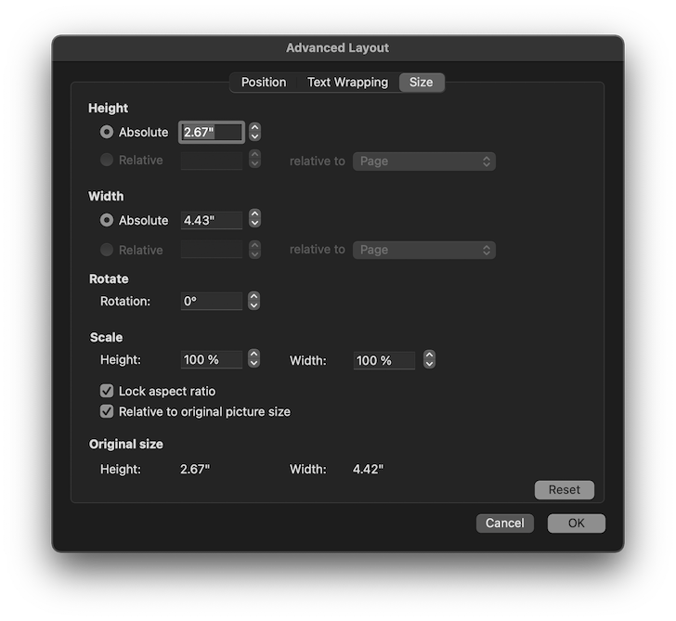Select the Absolute radio button under Width
Viewport: 676px width, 621px height.
(107, 220)
